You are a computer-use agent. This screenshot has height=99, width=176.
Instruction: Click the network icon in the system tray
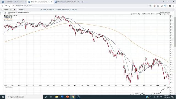pyautogui.click(x=154, y=97)
